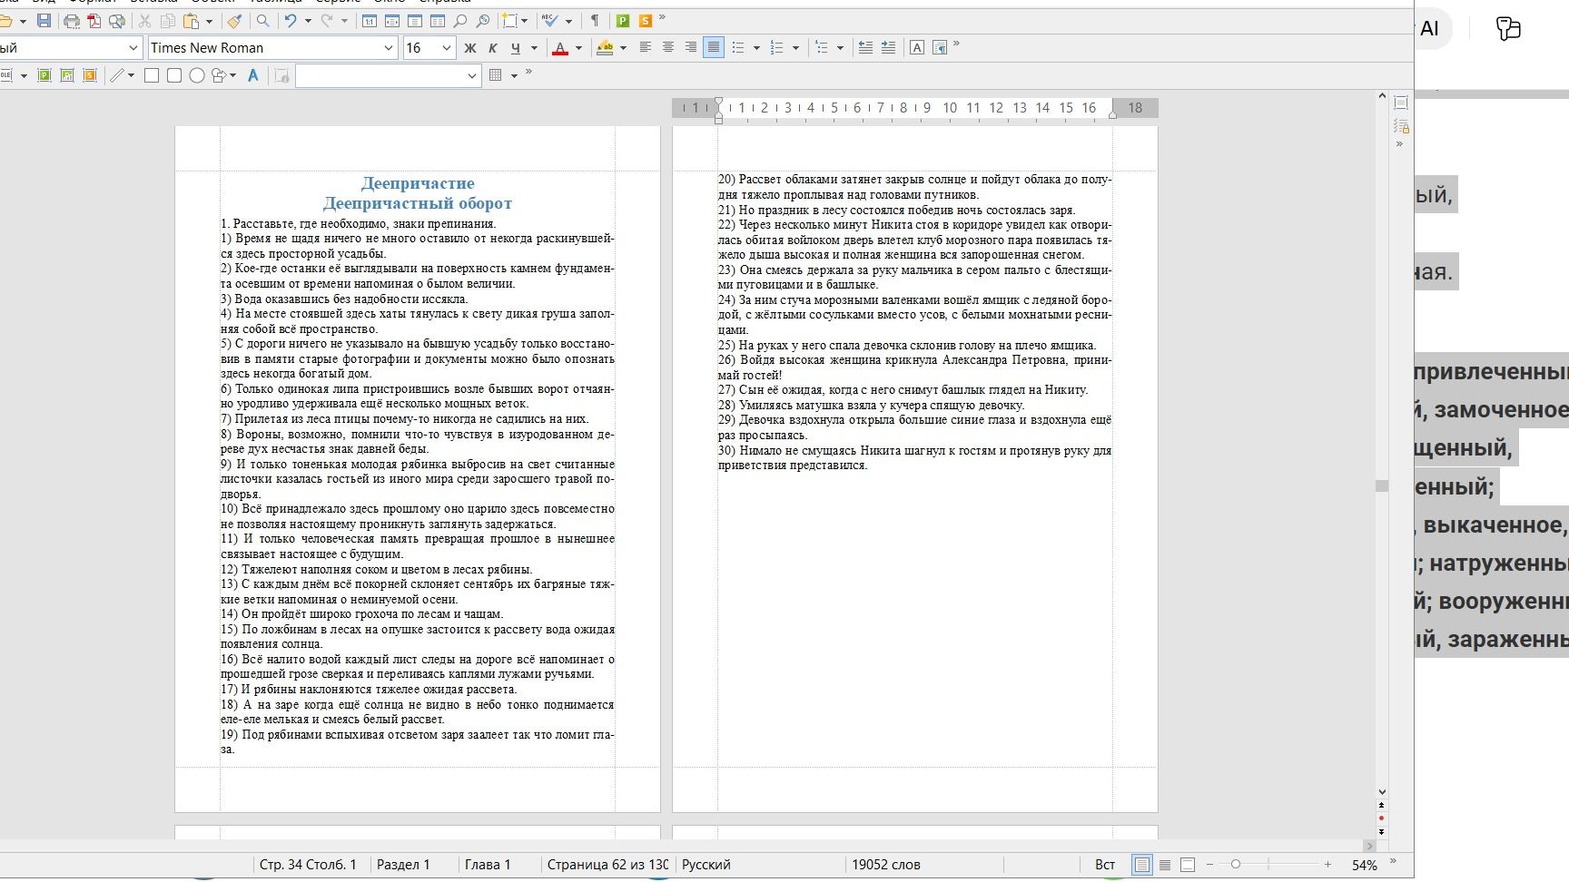This screenshot has height=882, width=1569.
Task: Save the document with the floppy disk icon
Action: [44, 20]
